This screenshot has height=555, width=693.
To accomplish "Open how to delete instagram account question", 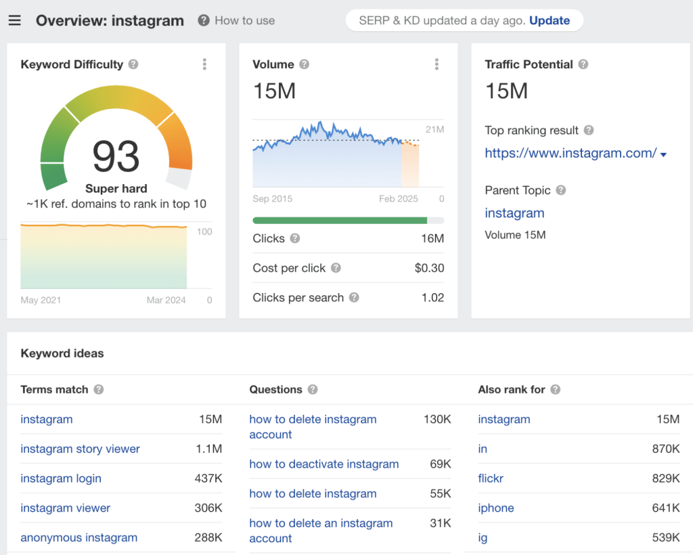I will [x=313, y=427].
